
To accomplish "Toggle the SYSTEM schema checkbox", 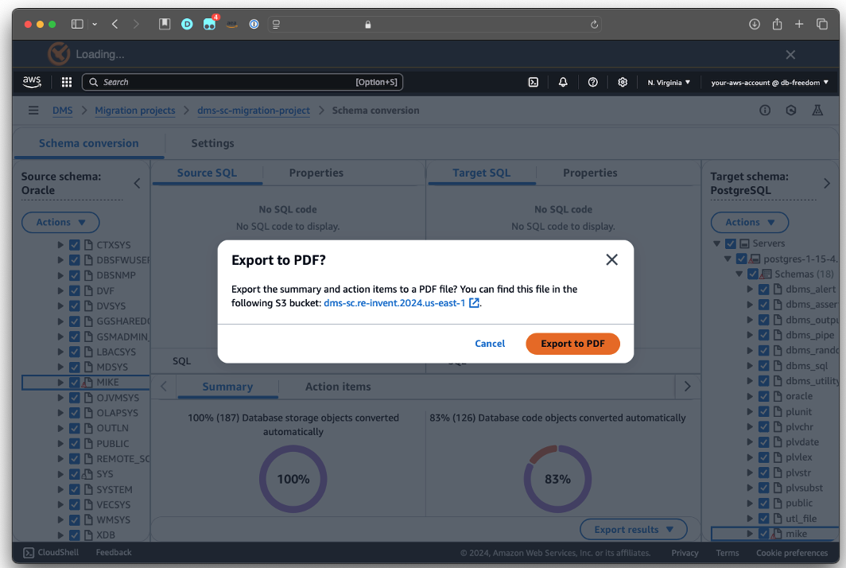I will click(x=75, y=489).
